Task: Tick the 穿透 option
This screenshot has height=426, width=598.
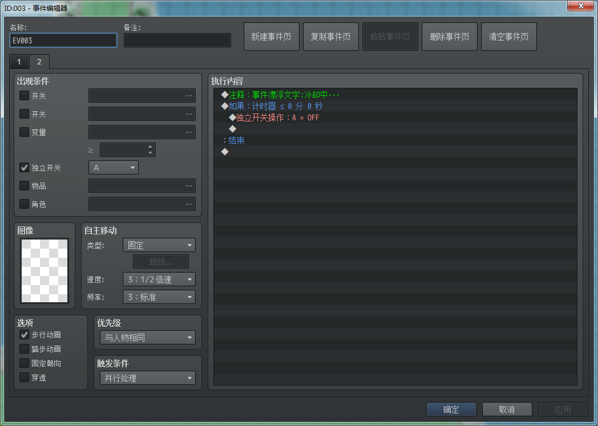Action: coord(24,377)
